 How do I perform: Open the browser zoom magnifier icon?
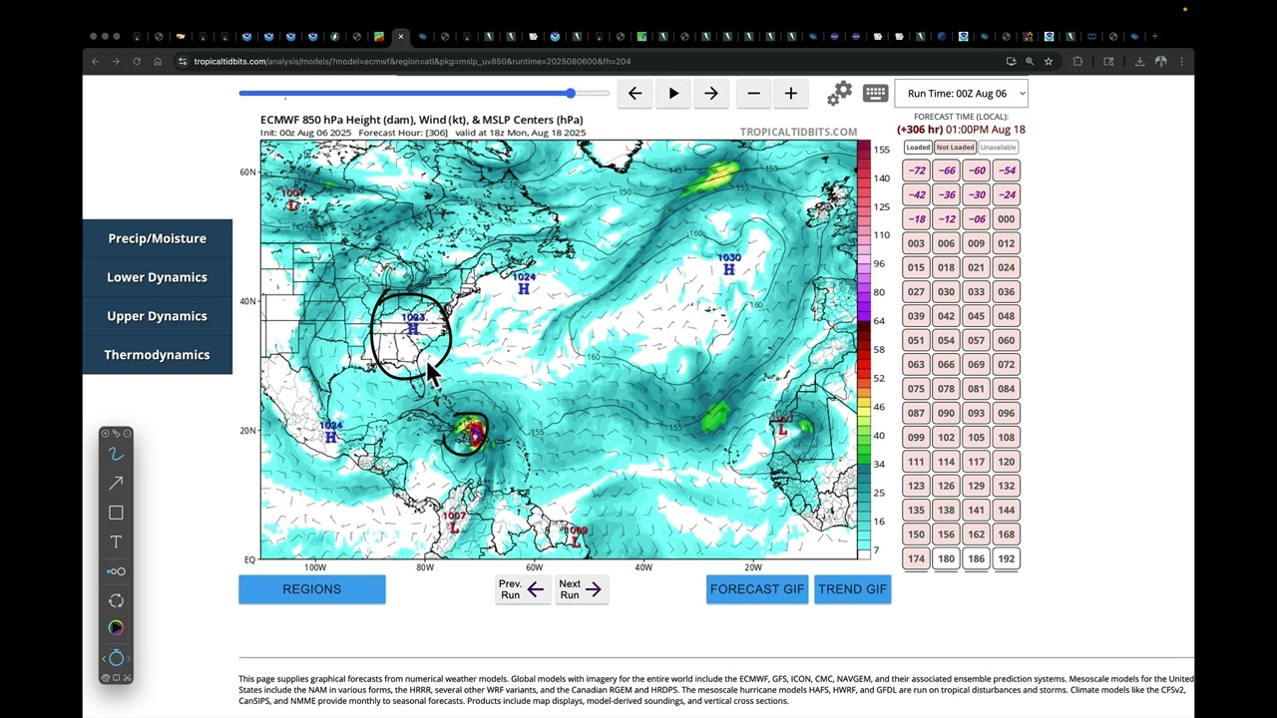point(1030,62)
